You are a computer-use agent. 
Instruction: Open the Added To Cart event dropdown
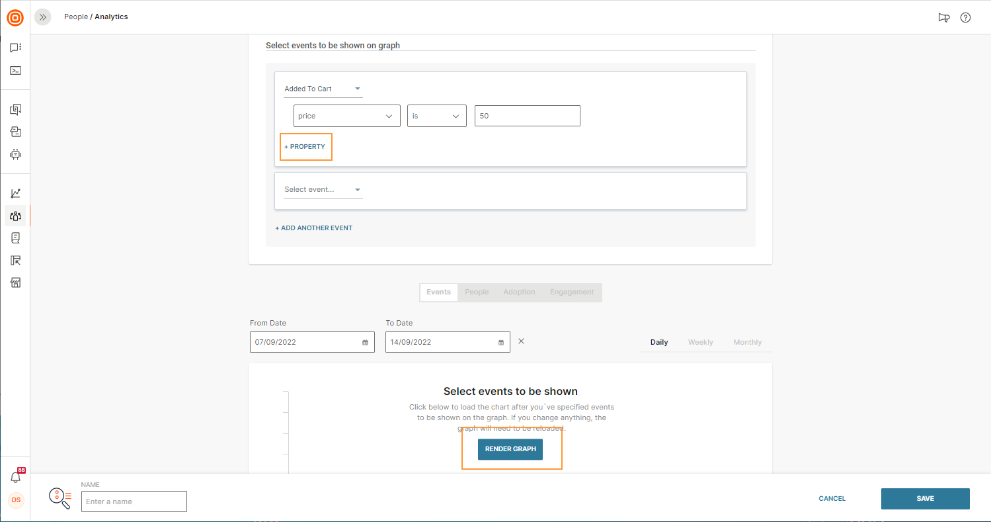pyautogui.click(x=323, y=89)
